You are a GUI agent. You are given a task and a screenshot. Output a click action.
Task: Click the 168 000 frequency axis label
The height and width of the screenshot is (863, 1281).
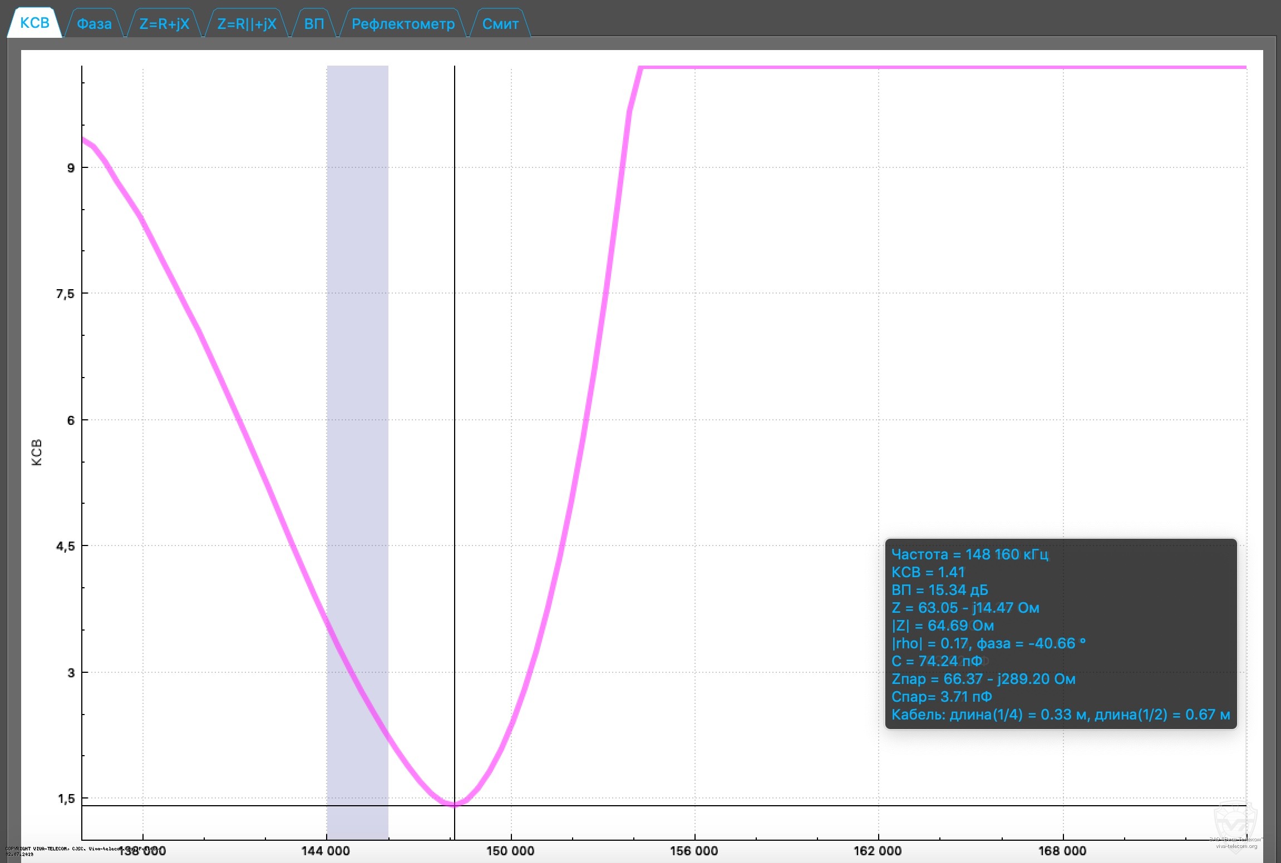point(1062,851)
